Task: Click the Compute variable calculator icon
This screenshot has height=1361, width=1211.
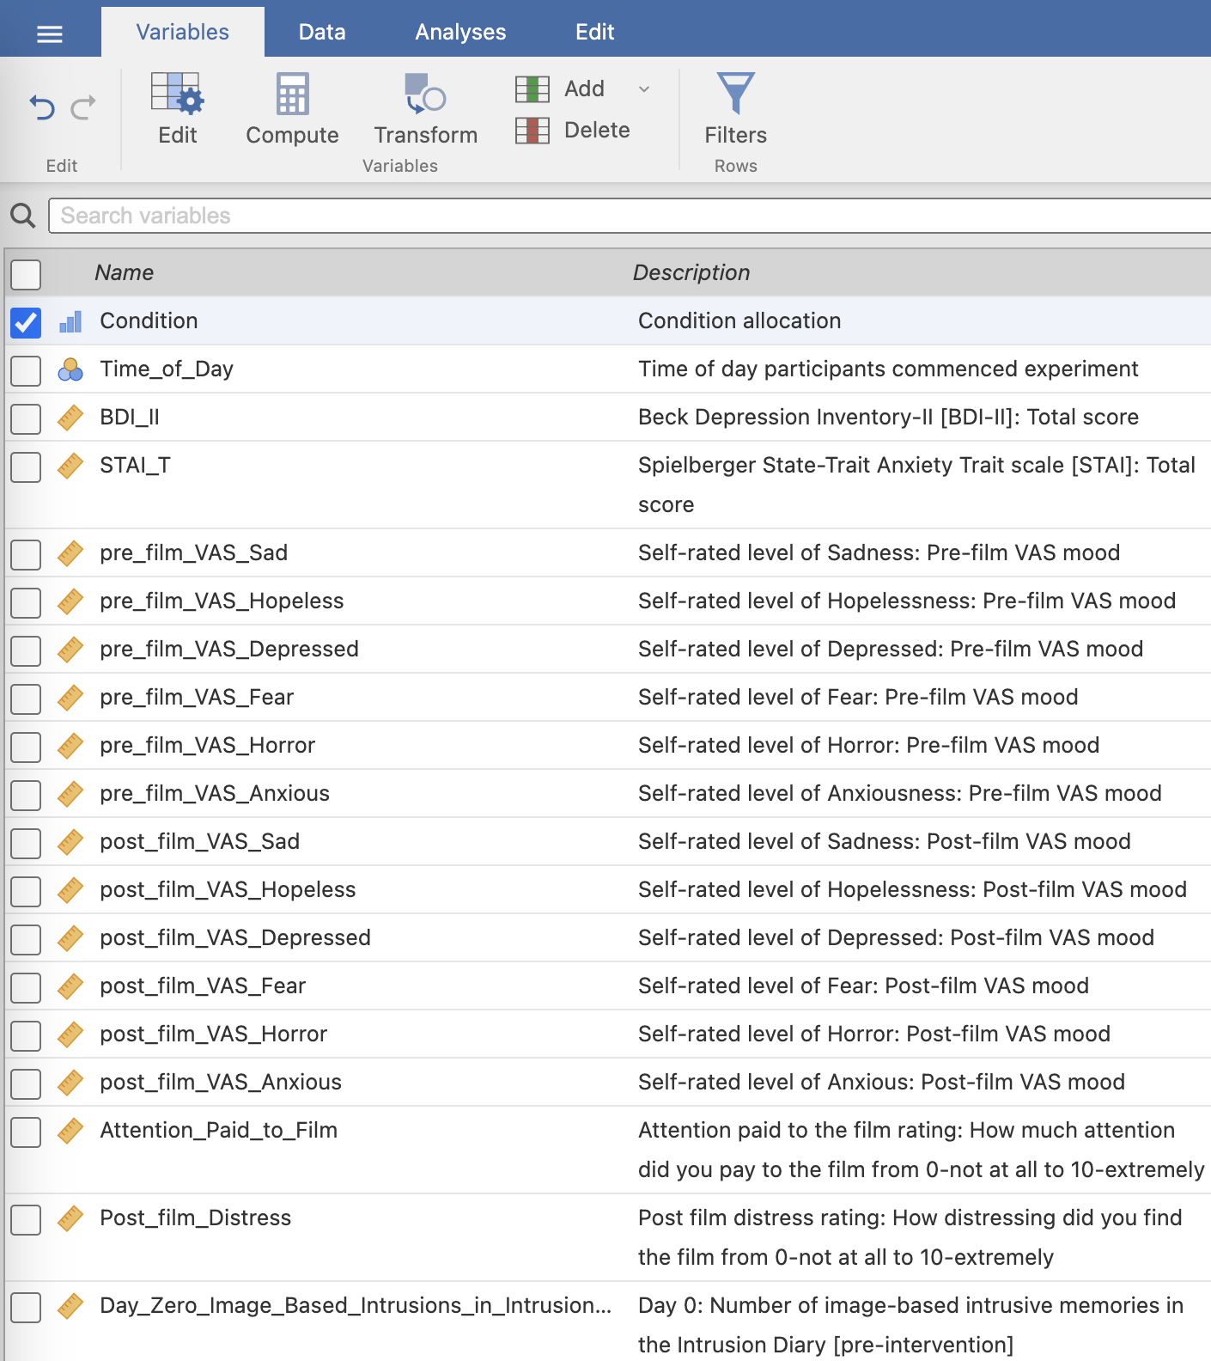Action: 292,94
